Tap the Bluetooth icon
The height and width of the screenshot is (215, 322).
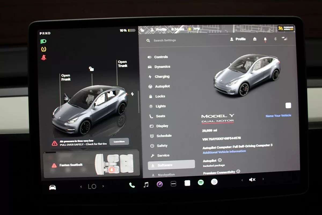coord(275,39)
